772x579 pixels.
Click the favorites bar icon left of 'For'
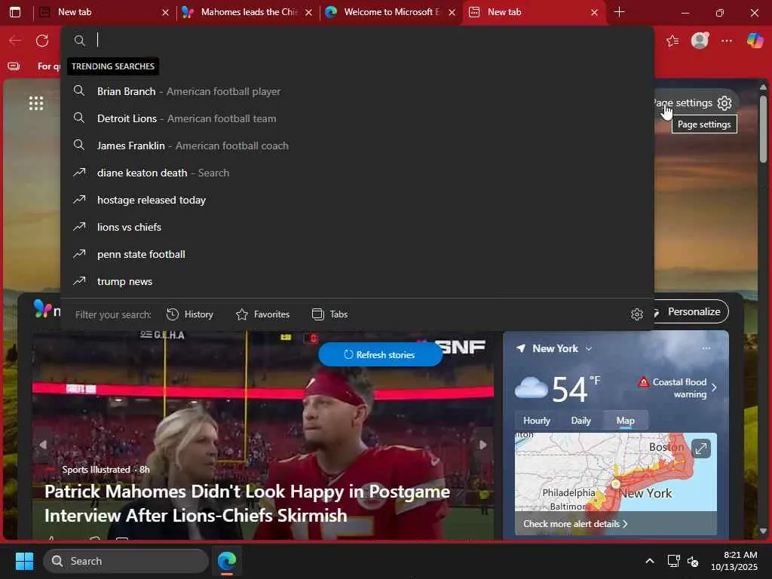tap(14, 66)
